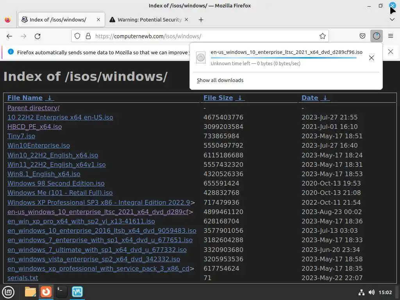This screenshot has height=300, width=400.
Task: Switch to the Warning: Potential Security tab
Action: coord(149,20)
